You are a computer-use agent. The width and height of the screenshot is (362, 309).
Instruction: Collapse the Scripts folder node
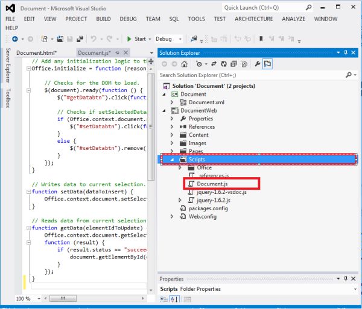[x=173, y=160]
